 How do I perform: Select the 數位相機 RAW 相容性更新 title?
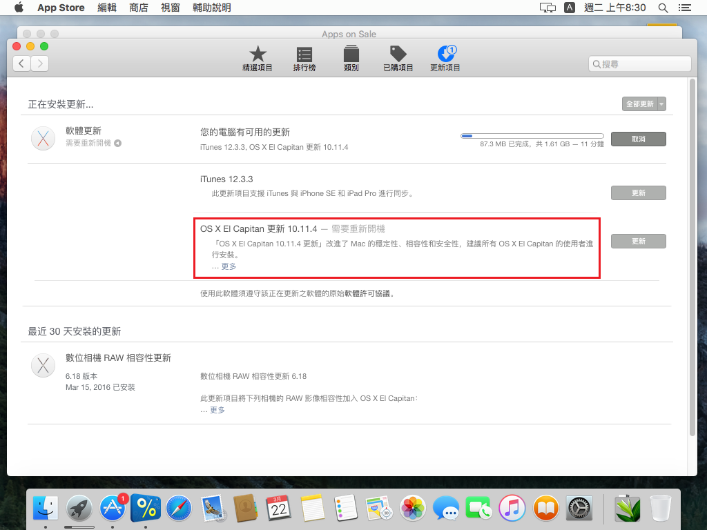118,358
